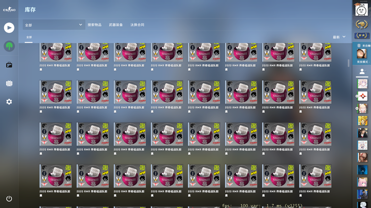Screen dimensions: 371x208
Task: Click the 竞技模式 lobby label
Action: (362, 62)
